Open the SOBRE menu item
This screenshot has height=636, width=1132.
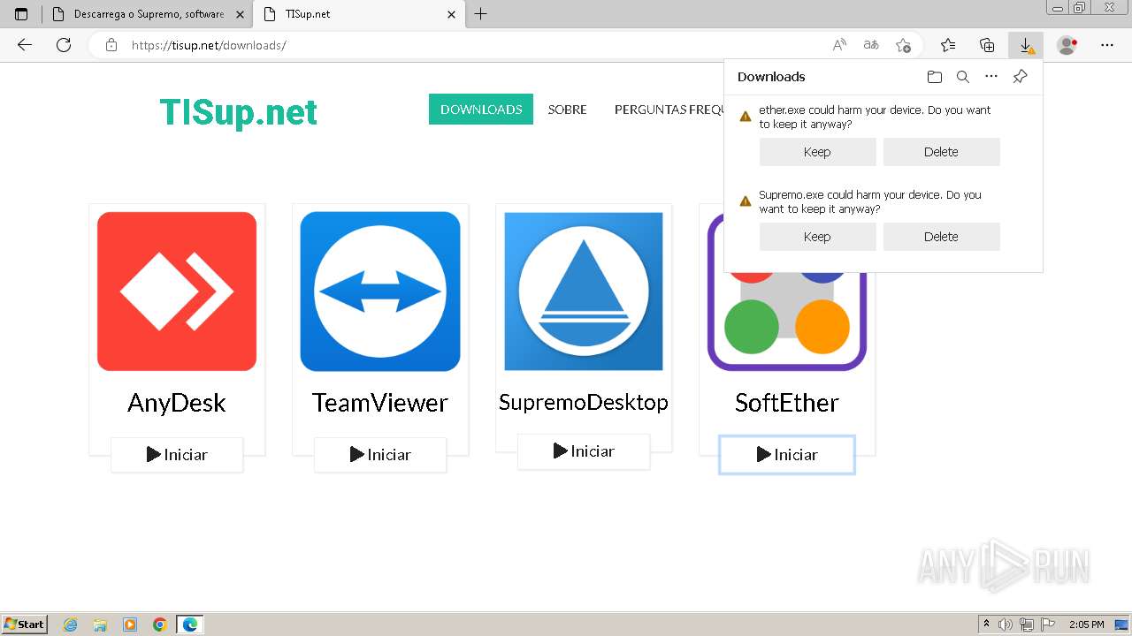pos(567,110)
